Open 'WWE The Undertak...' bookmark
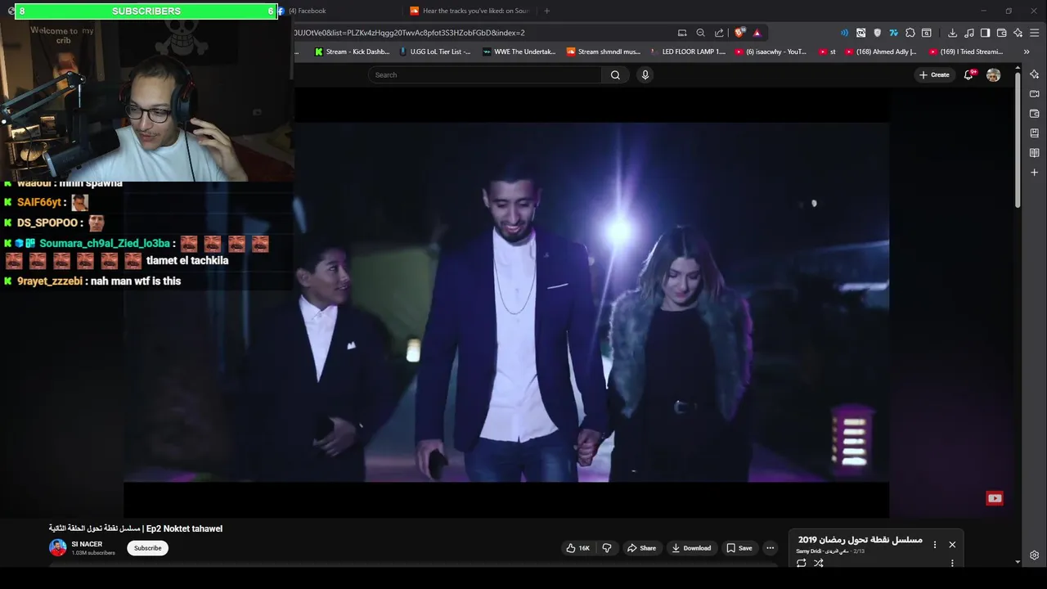Viewport: 1047px width, 589px height. pos(519,52)
